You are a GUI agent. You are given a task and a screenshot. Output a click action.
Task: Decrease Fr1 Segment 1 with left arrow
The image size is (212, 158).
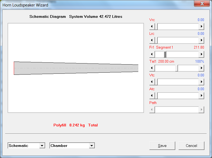coord(152,54)
